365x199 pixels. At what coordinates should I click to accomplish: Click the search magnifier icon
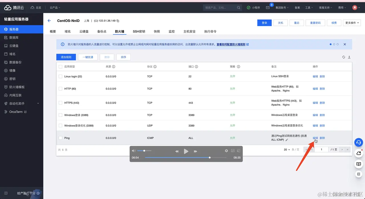pos(239,8)
